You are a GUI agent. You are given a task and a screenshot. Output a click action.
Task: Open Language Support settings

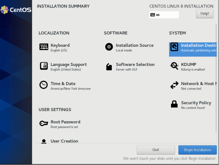click(x=69, y=65)
